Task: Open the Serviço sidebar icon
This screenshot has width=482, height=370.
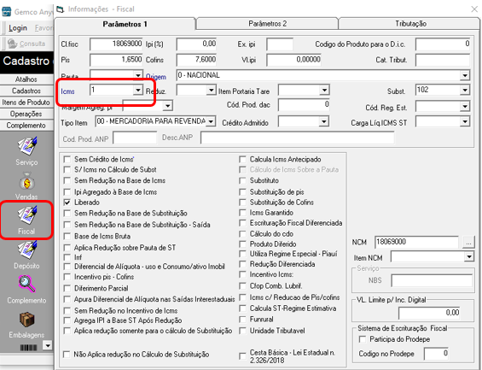Action: (26, 146)
